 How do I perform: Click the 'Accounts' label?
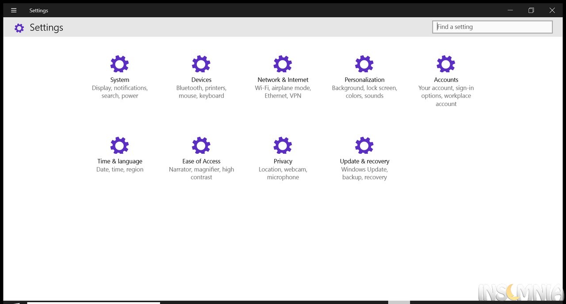tap(446, 80)
